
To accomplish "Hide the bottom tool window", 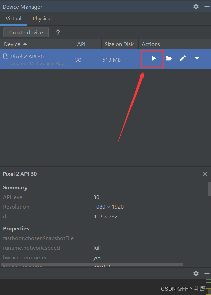I will point(207,273).
